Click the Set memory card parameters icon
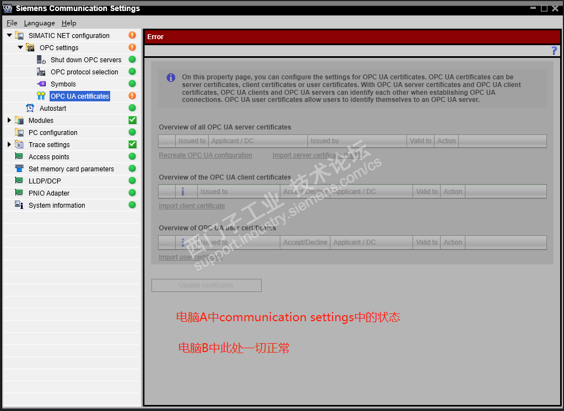The width and height of the screenshot is (564, 411). coord(19,169)
